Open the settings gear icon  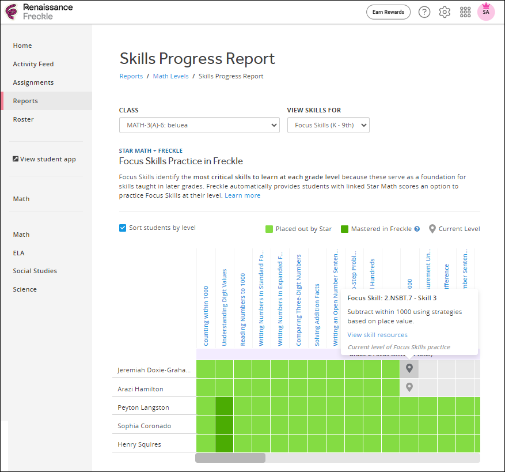tap(445, 12)
